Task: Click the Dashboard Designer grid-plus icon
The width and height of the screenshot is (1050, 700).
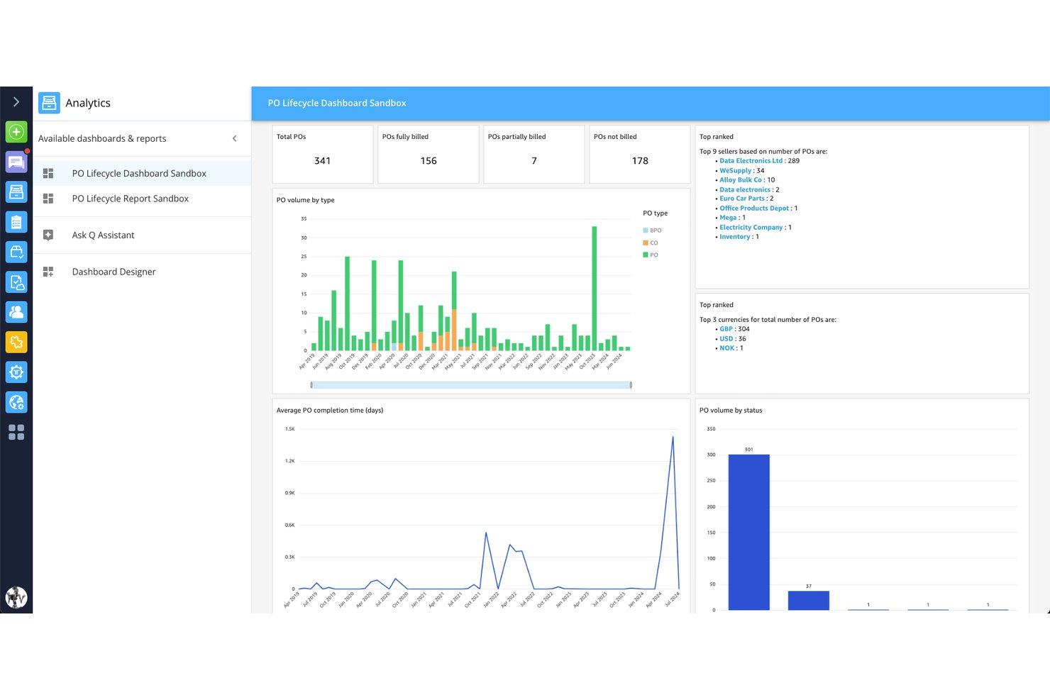Action: [x=48, y=272]
